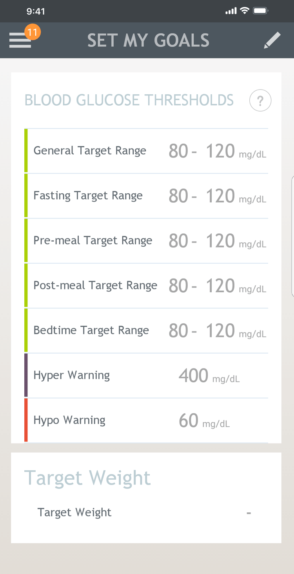Image resolution: width=294 pixels, height=574 pixels.
Task: Tap the Wi-Fi status icon
Action: pos(245,11)
